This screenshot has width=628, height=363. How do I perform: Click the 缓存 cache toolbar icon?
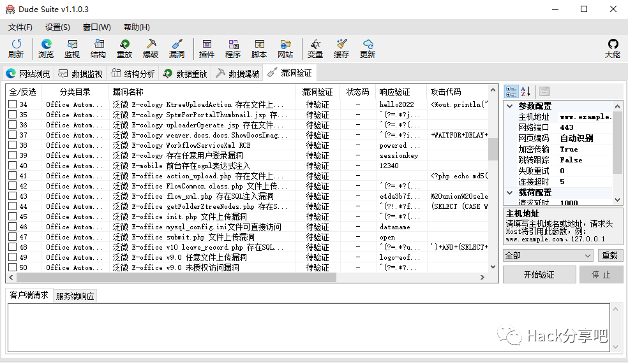coord(341,49)
